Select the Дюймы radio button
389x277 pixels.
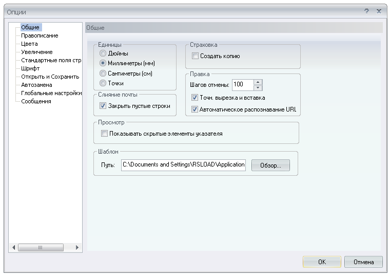[x=103, y=53]
